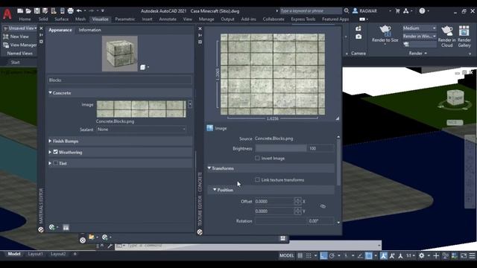Collapse the Transforms section
This screenshot has height=268, width=477.
[x=209, y=168]
